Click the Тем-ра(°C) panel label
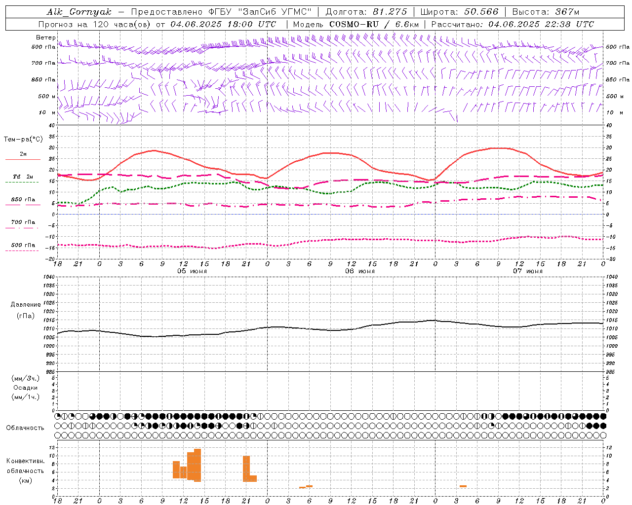 point(23,140)
